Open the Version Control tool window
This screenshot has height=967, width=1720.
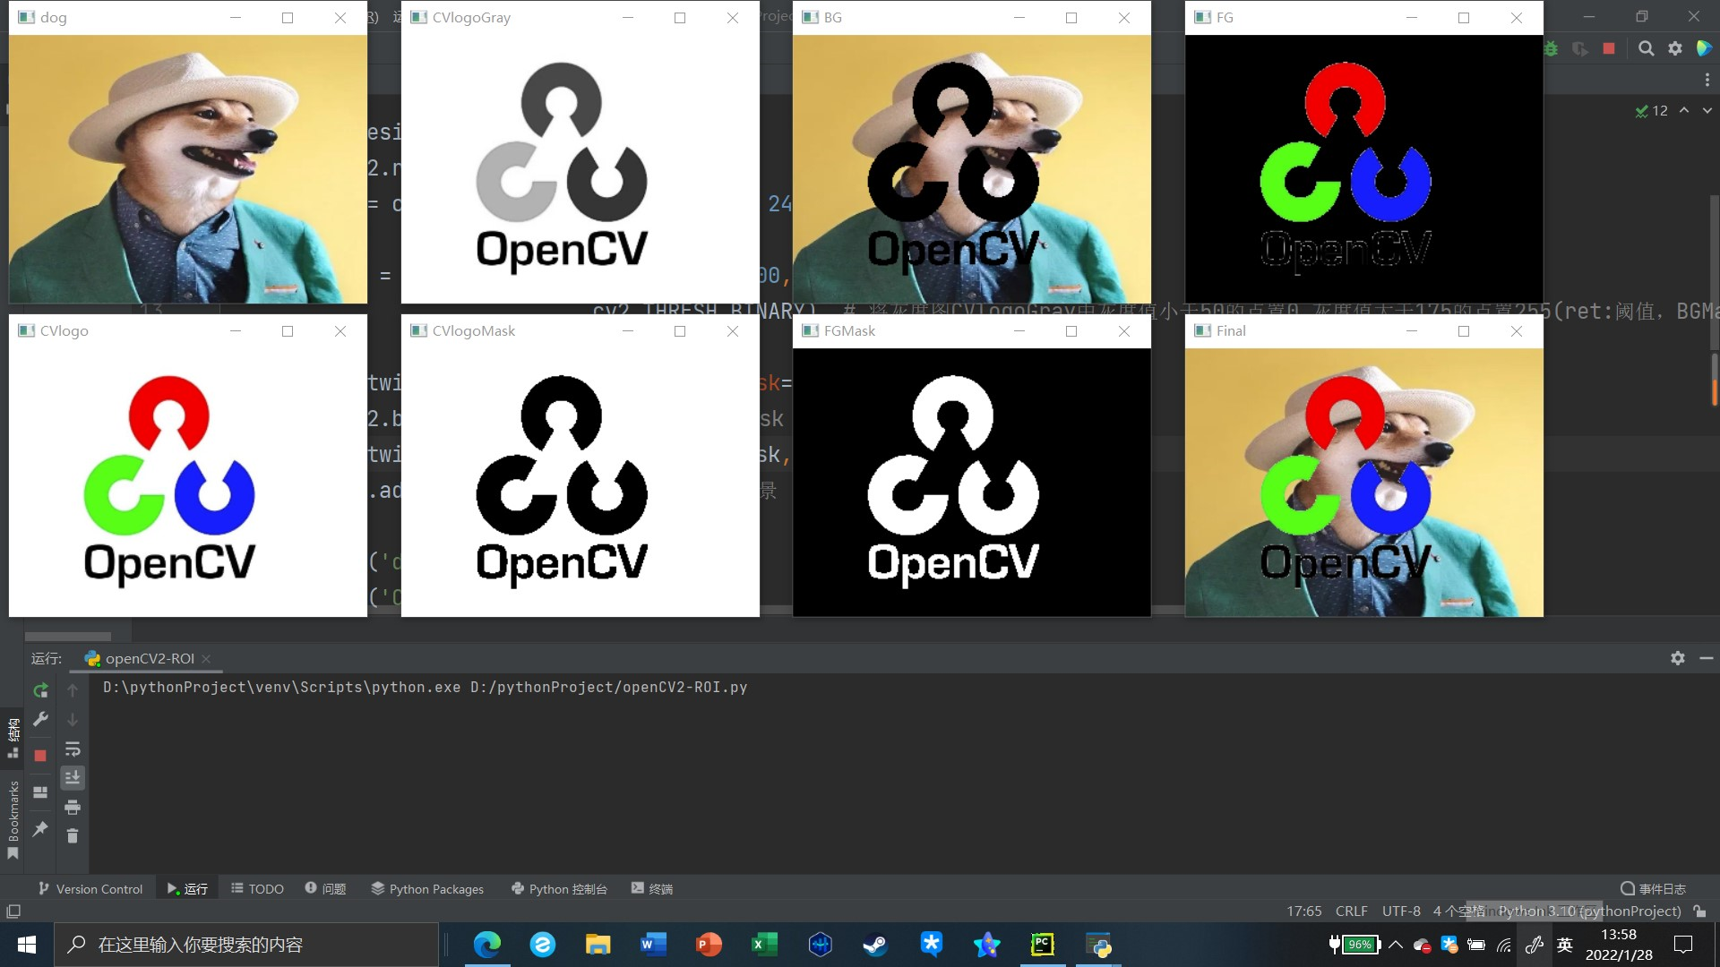(x=90, y=889)
